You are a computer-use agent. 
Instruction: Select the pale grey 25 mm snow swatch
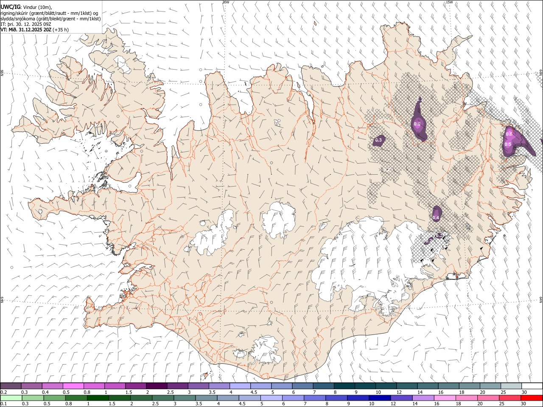click(511, 386)
